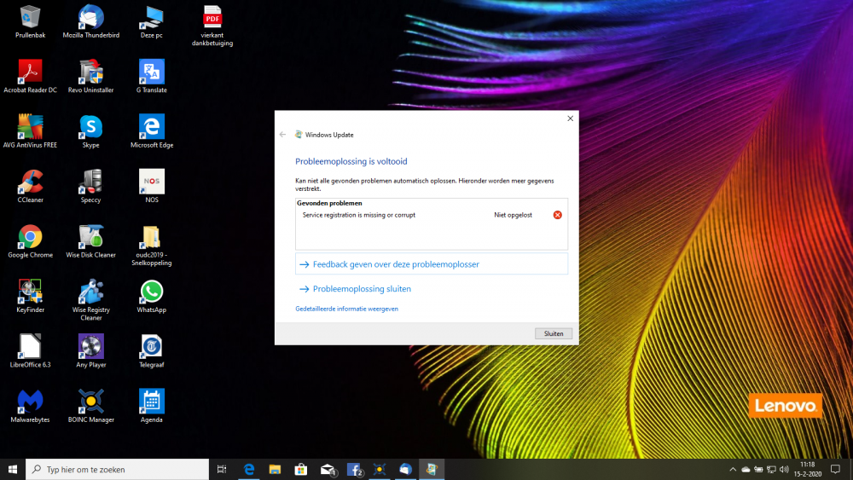This screenshot has height=480, width=853.
Task: Launch Speccy from the desktop
Action: (91, 182)
